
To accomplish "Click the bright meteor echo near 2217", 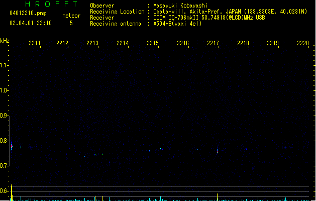I will (x=217, y=151).
